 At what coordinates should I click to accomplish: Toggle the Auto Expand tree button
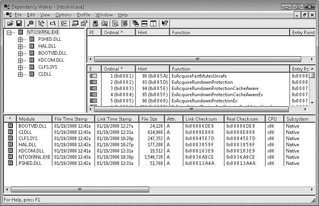tap(41, 24)
